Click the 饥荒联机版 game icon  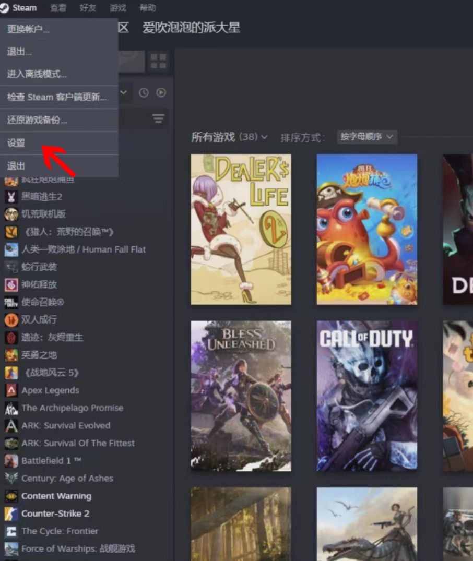pyautogui.click(x=11, y=214)
